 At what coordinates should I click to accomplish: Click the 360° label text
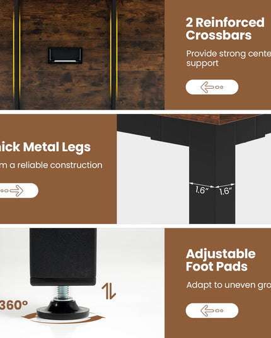coord(14,305)
